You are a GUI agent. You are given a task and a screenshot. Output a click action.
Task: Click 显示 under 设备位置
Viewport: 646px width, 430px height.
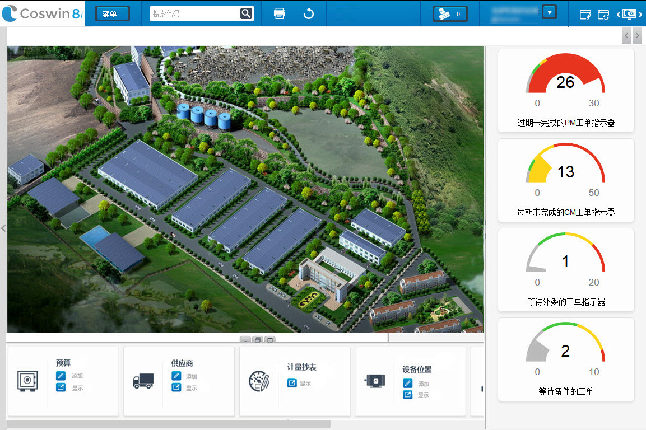(423, 395)
